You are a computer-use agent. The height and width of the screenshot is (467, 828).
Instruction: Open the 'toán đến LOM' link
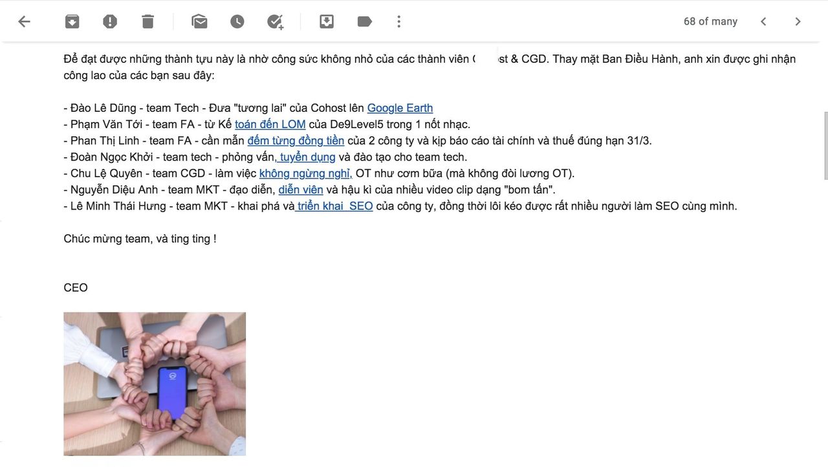coord(270,124)
